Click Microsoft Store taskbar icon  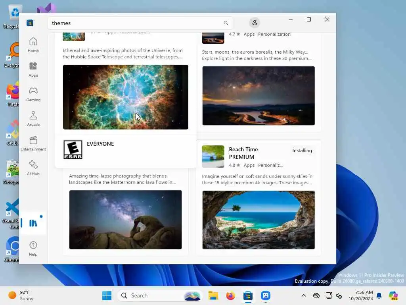tap(248, 295)
